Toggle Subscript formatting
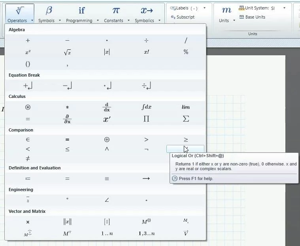The width and height of the screenshot is (300, 246). pos(183,17)
